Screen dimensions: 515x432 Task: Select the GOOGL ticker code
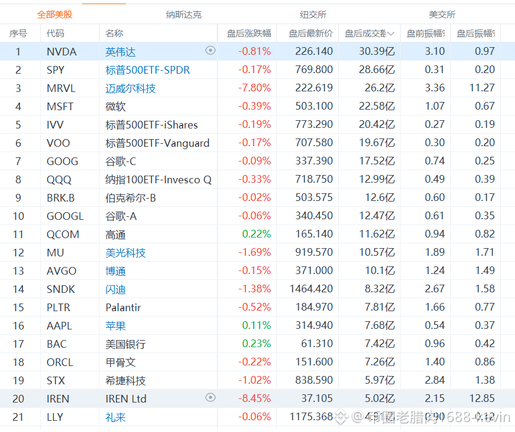(65, 216)
